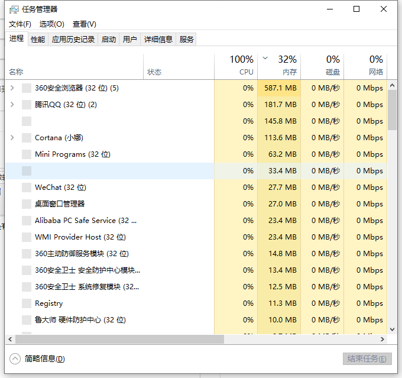Viewport: 402px width, 378px height.
Task: Switch to the 启动 tab
Action: click(x=109, y=40)
